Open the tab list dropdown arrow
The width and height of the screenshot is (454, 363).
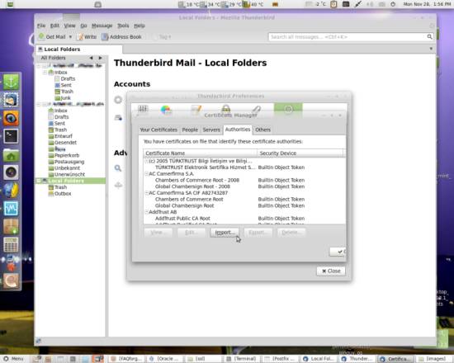431,49
